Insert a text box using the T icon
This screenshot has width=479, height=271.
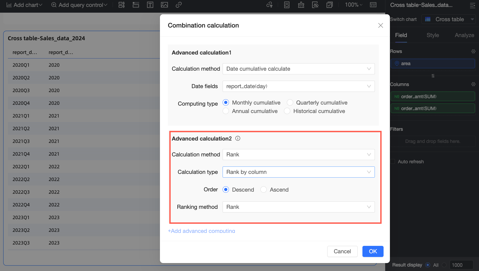click(150, 5)
